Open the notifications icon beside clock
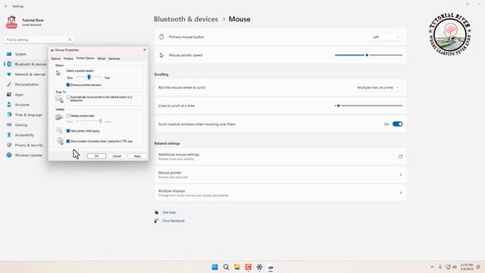 (478, 267)
